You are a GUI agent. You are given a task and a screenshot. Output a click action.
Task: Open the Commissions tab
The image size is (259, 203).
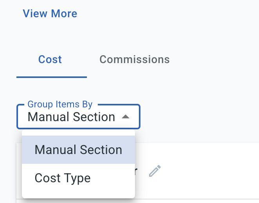click(134, 60)
